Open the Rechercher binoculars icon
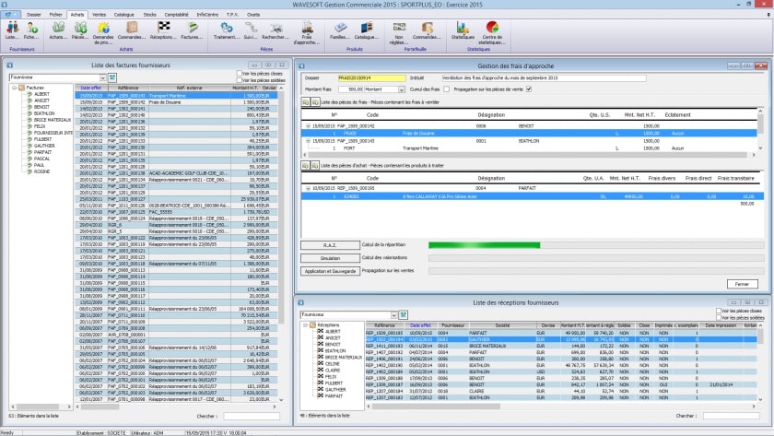 click(x=276, y=31)
